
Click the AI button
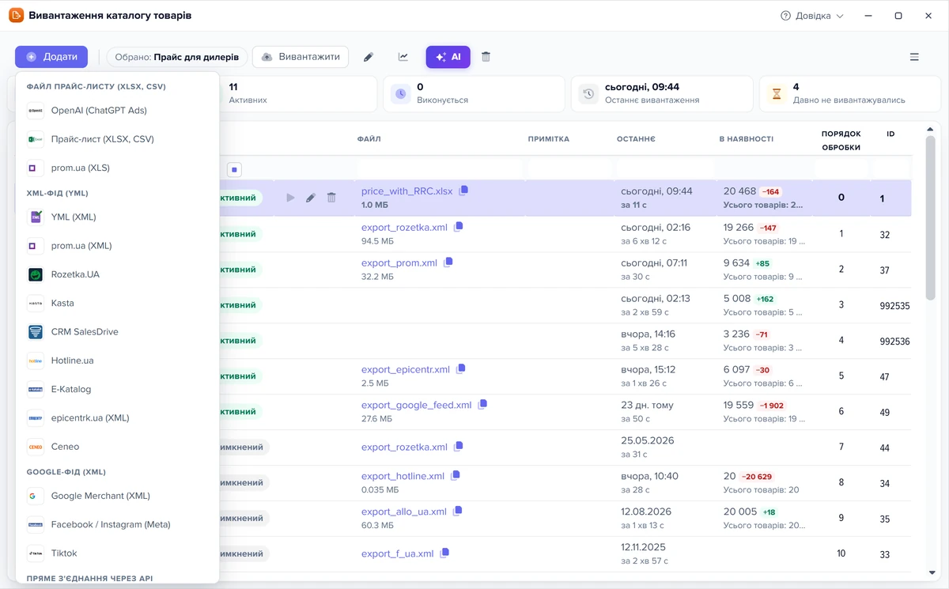point(448,57)
